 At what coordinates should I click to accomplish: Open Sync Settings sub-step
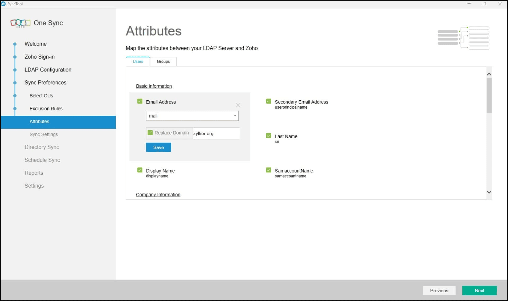click(44, 134)
